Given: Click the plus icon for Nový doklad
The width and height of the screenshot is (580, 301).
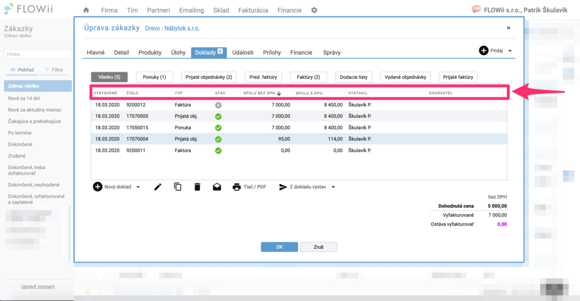Looking at the screenshot, I should [x=97, y=186].
